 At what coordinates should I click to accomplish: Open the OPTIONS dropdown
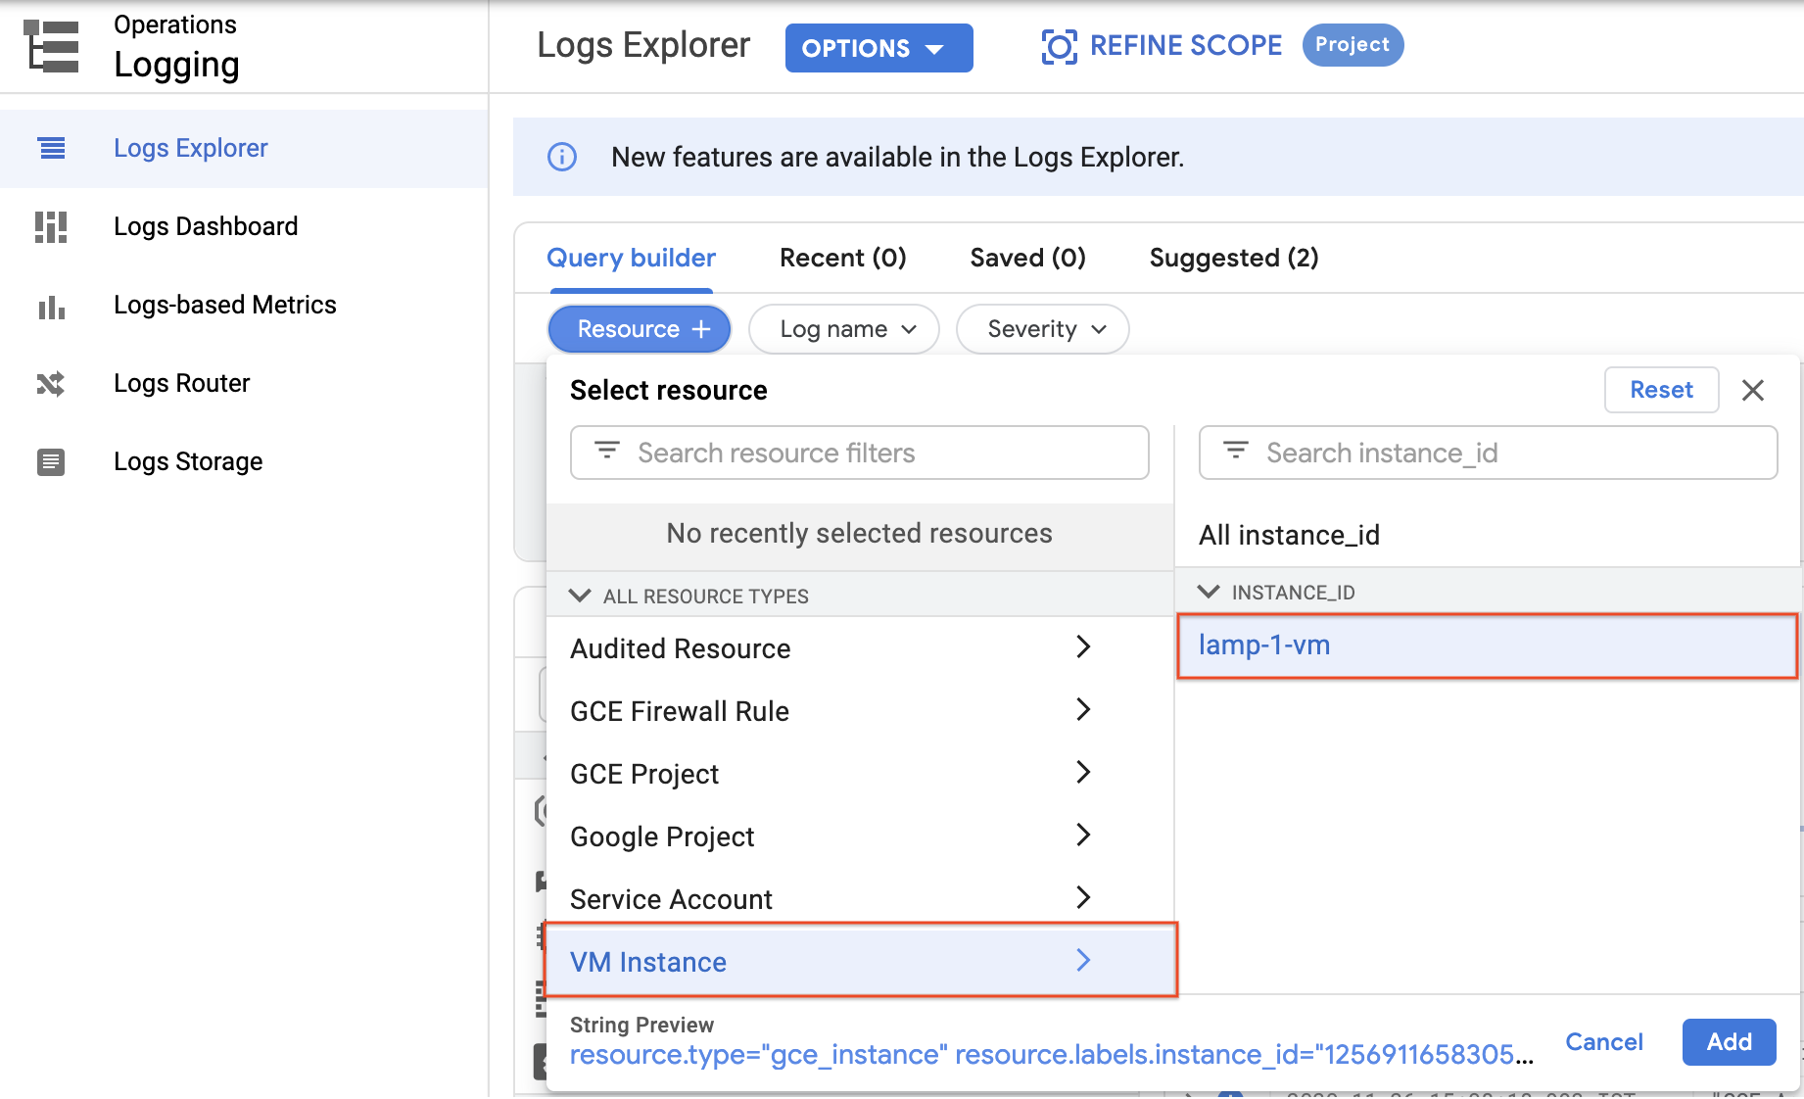(878, 48)
